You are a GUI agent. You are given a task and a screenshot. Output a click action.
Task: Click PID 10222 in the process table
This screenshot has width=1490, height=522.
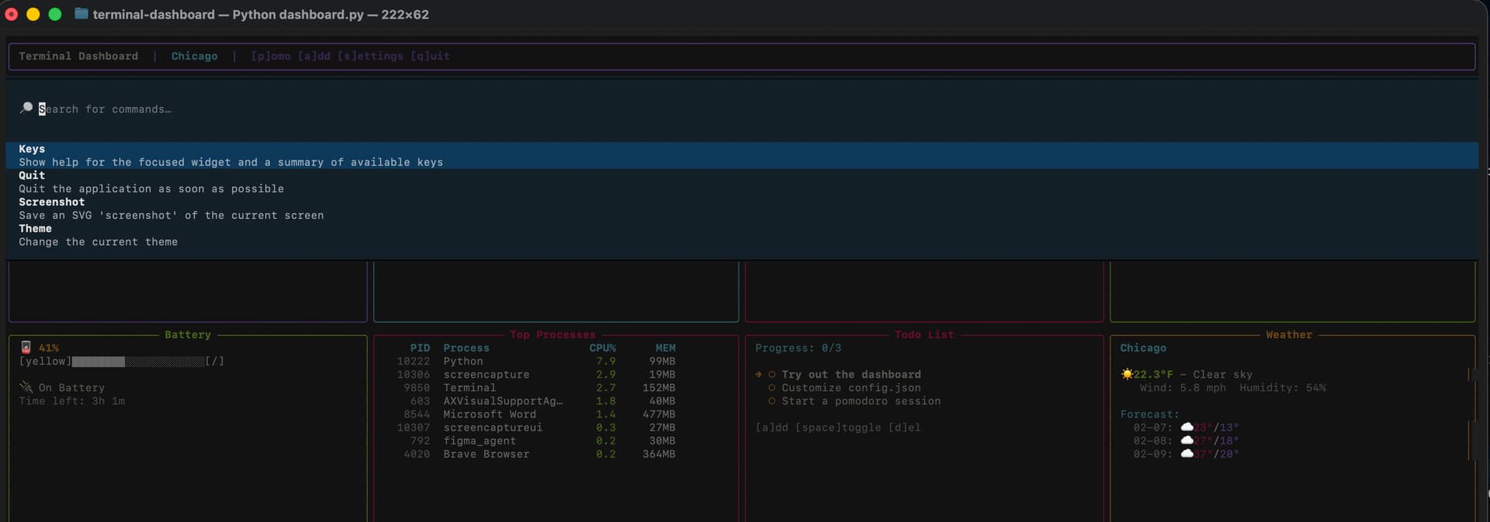coord(413,361)
